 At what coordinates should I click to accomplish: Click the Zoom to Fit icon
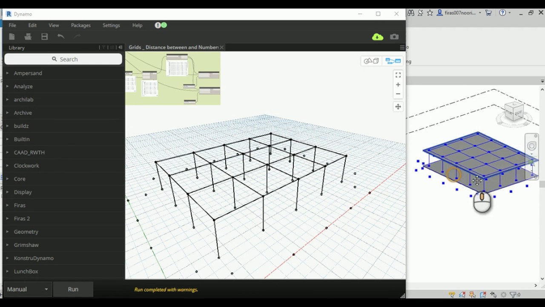398,75
